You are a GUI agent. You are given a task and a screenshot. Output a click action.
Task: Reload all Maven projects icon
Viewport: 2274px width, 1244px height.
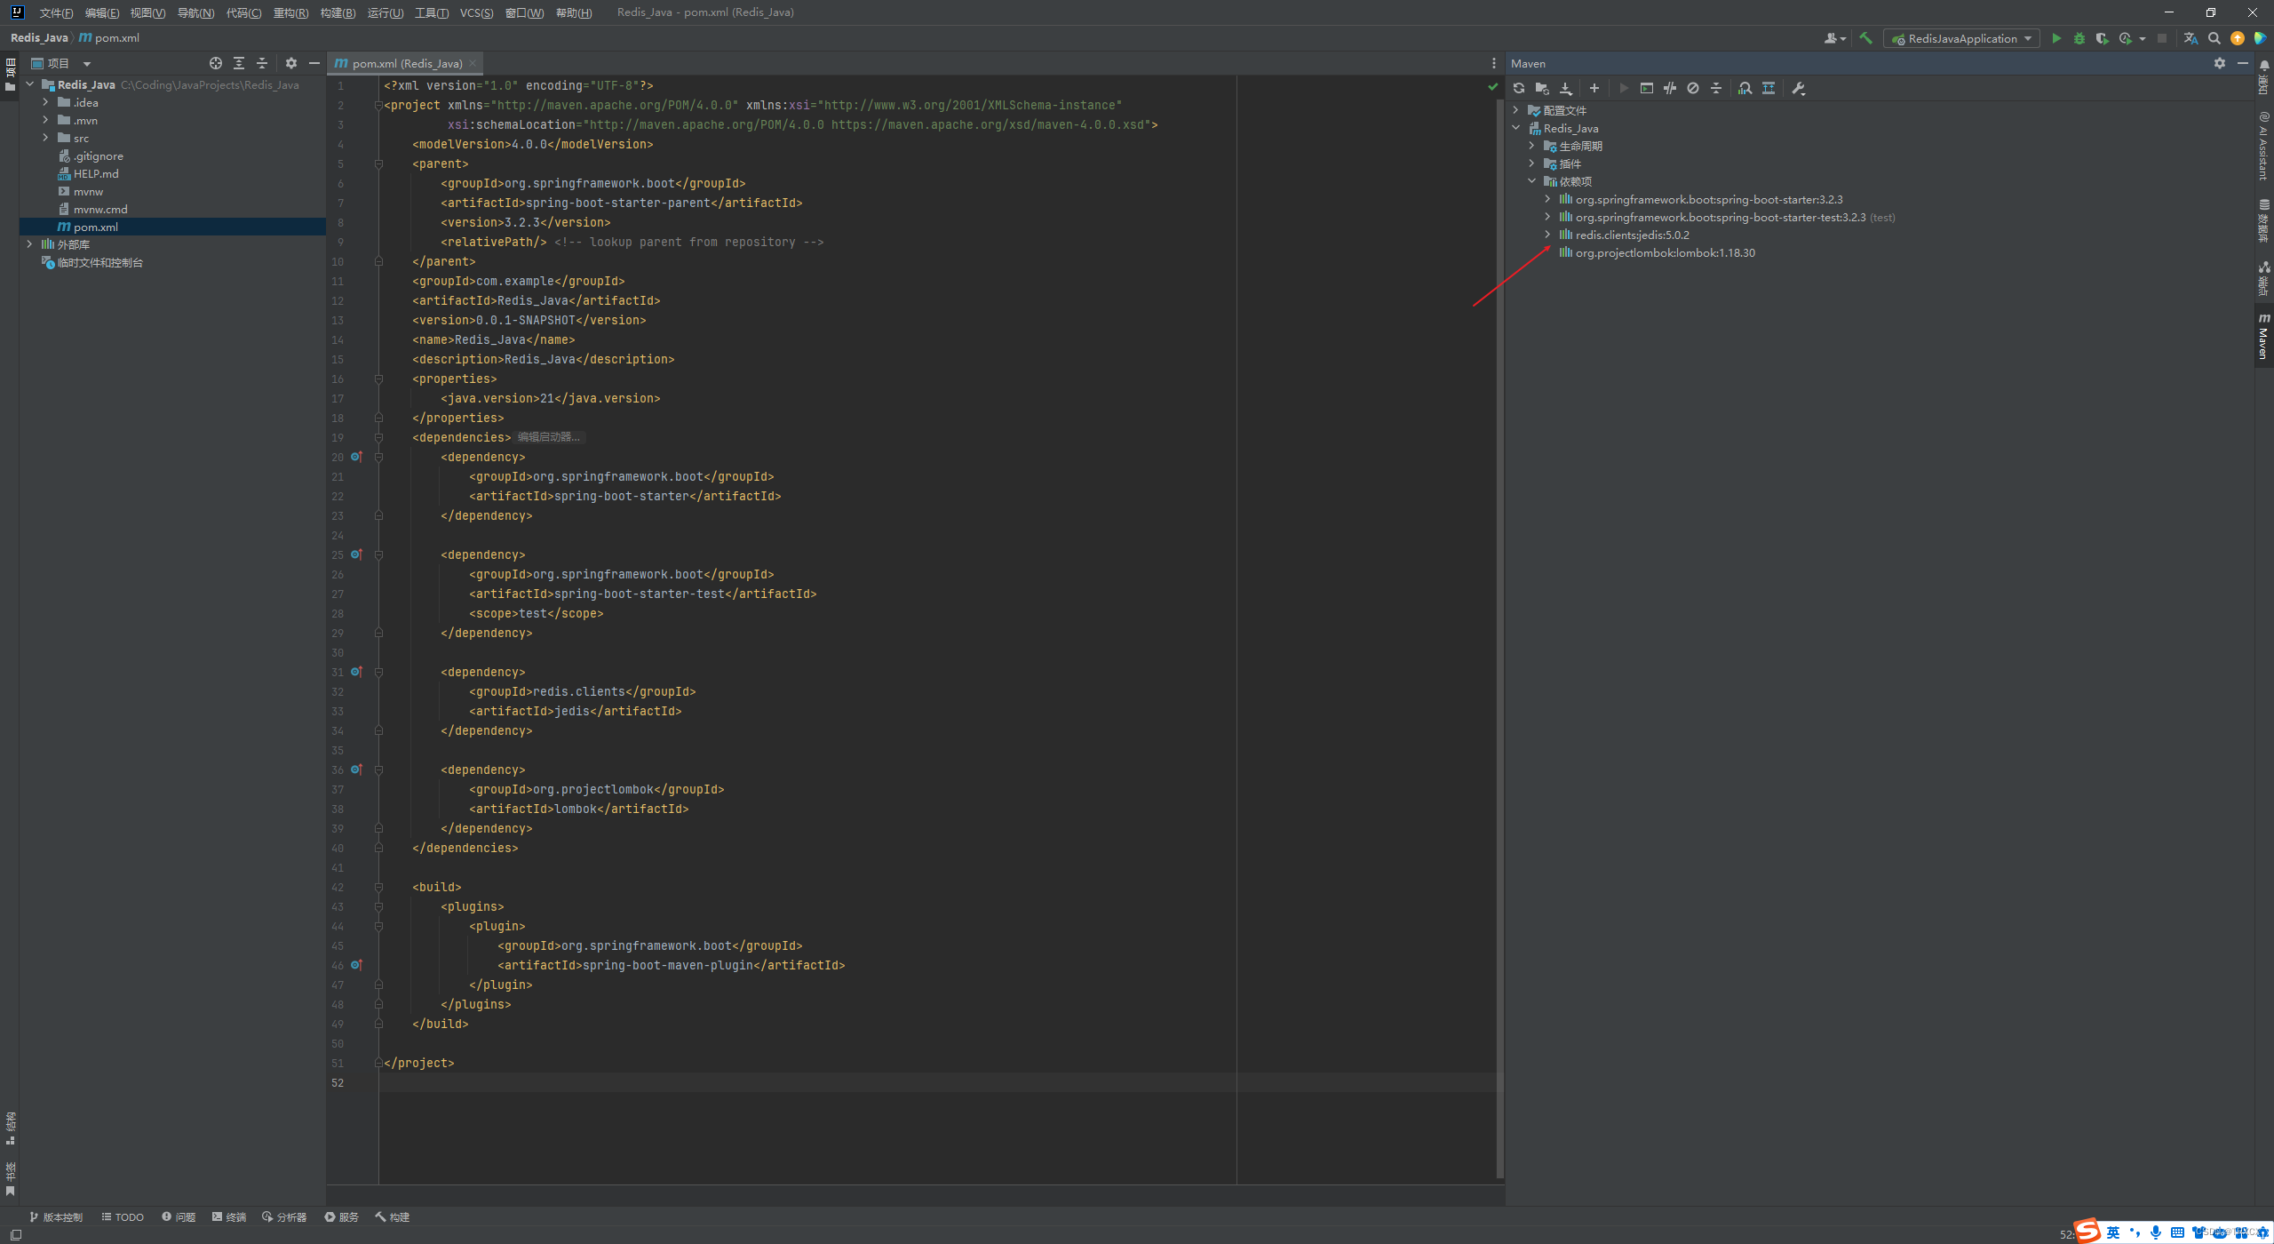[1519, 88]
